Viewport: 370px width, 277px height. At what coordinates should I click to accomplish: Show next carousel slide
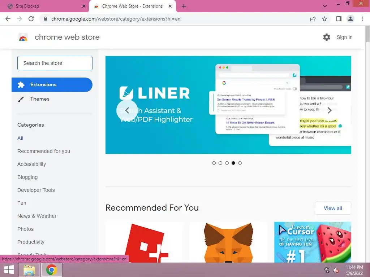(330, 110)
